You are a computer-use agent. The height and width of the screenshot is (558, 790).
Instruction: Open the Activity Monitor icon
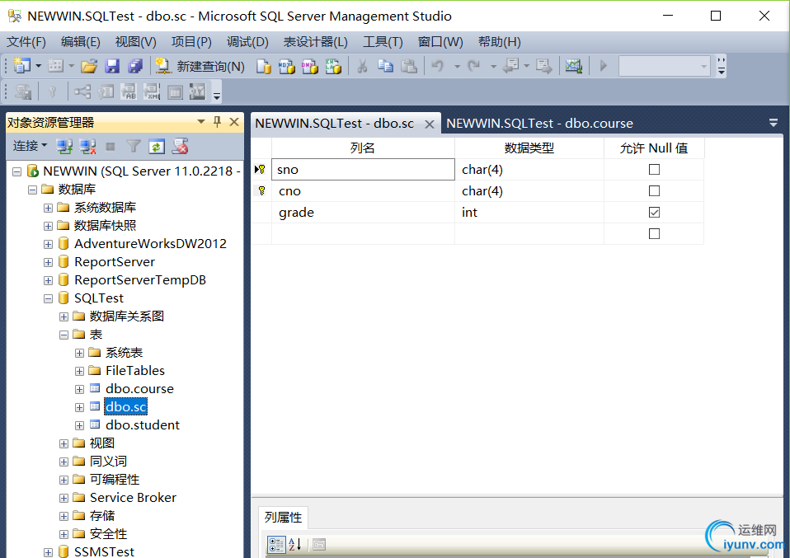point(573,66)
